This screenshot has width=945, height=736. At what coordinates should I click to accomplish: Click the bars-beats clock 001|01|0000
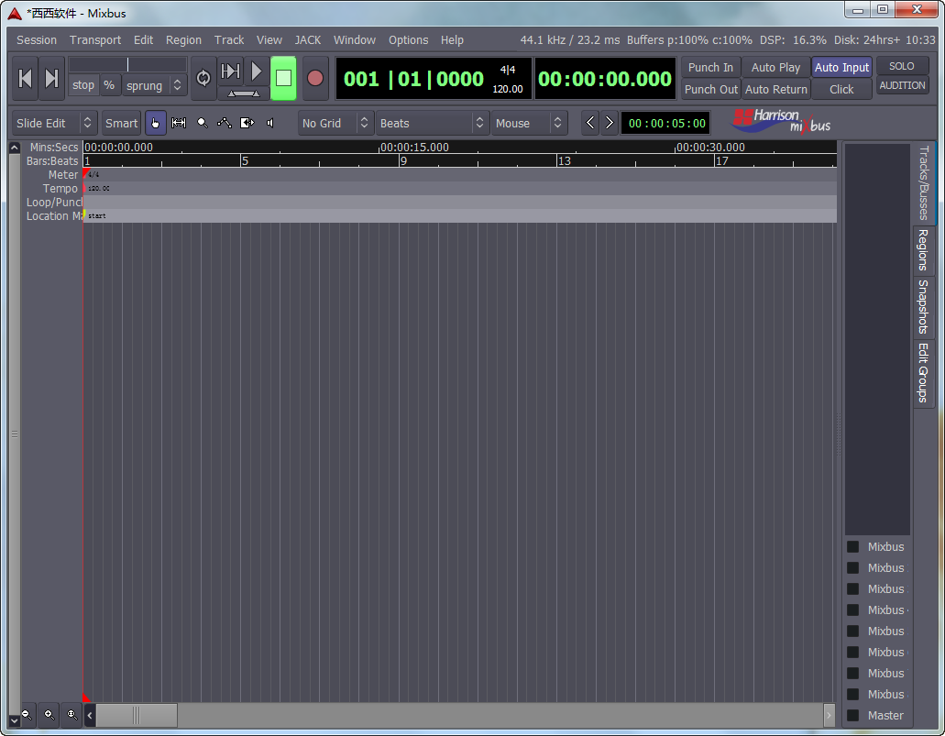click(x=414, y=78)
